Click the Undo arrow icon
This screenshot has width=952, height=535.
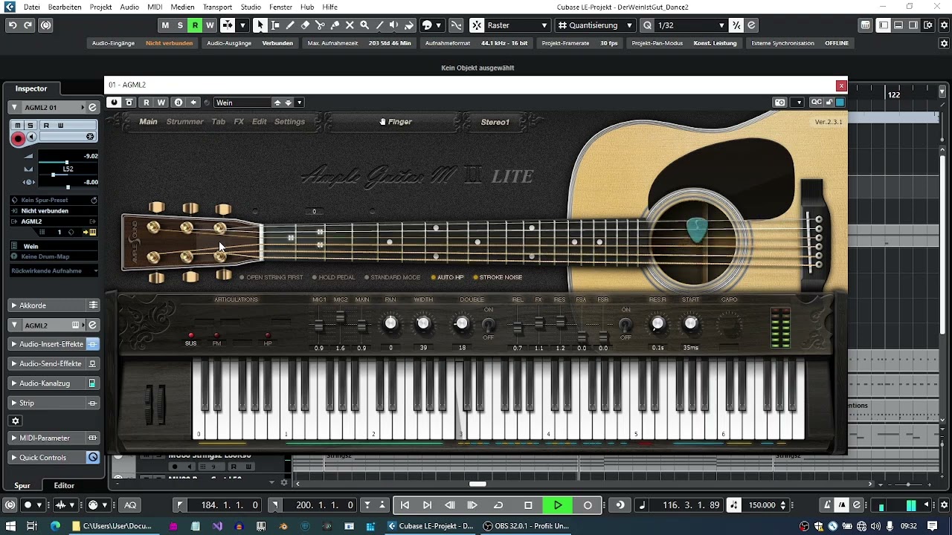point(13,25)
